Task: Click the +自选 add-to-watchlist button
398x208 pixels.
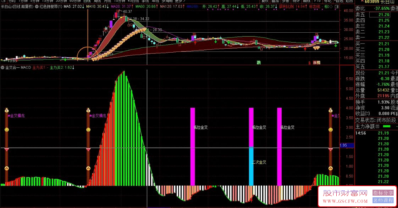Action: pos(338,1)
